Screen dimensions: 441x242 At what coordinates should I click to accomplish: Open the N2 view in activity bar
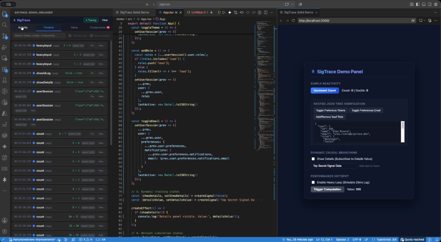coord(4,169)
